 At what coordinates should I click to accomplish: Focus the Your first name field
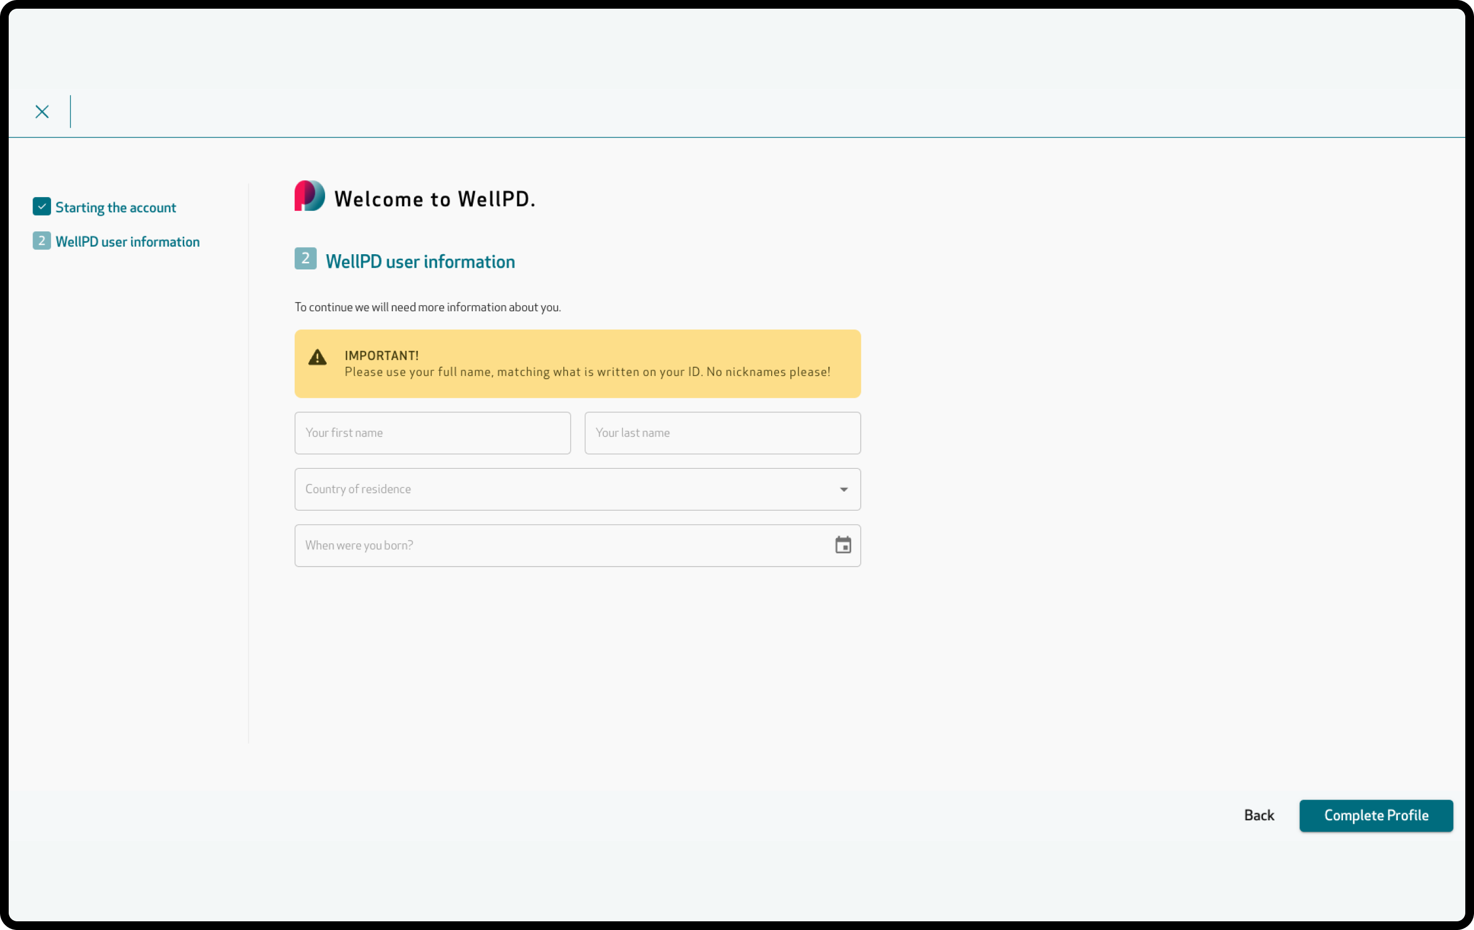point(432,433)
